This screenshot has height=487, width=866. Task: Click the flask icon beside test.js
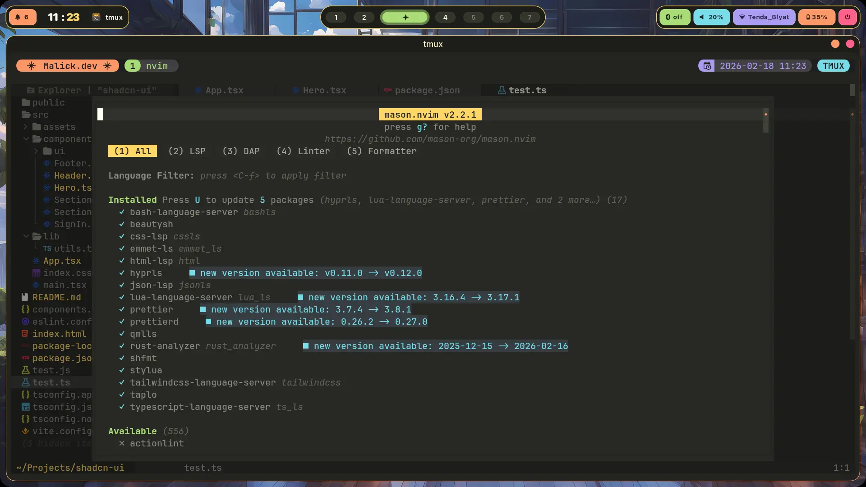click(x=25, y=370)
